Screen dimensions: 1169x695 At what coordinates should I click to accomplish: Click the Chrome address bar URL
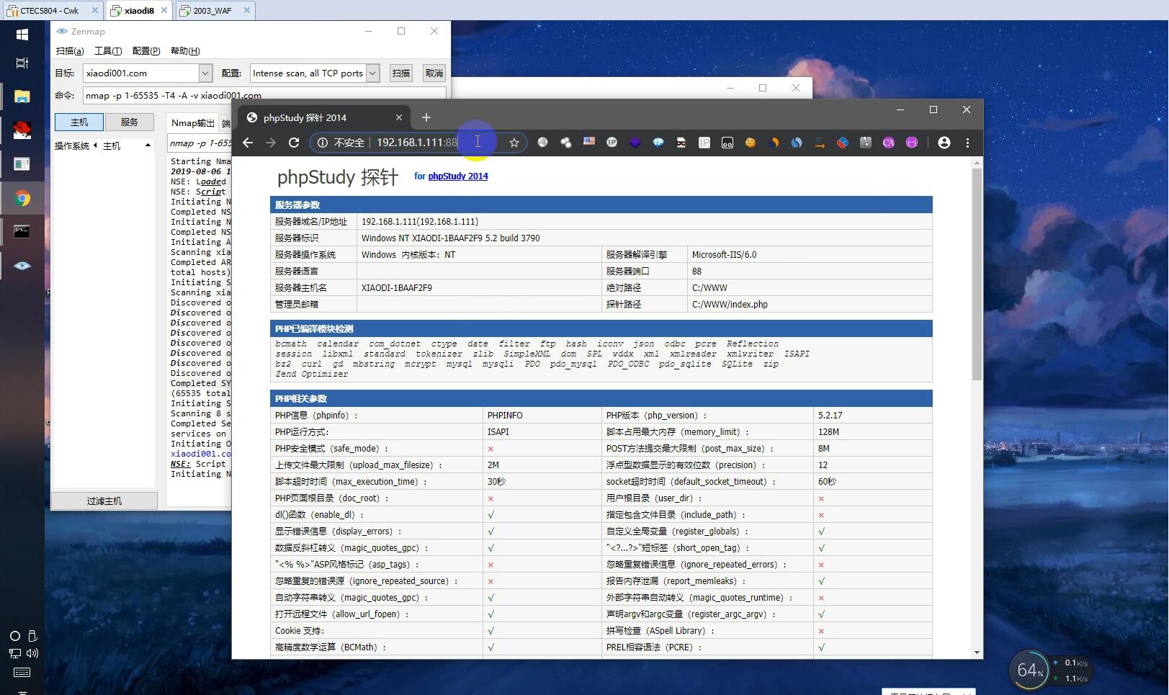click(x=416, y=143)
